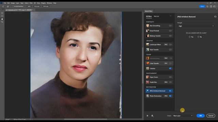Open the Edit menu

coord(8,3)
